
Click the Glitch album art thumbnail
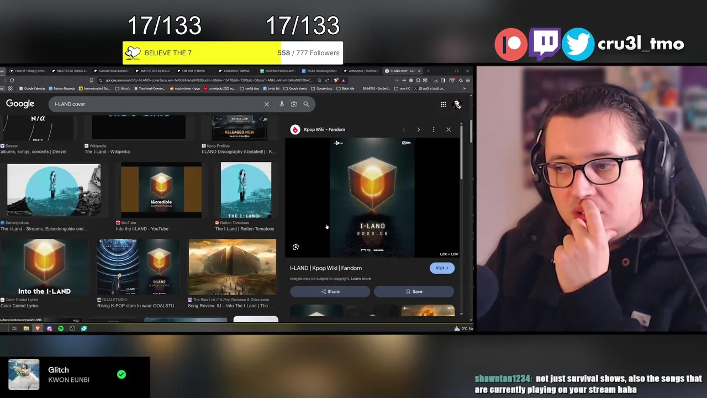(x=24, y=374)
